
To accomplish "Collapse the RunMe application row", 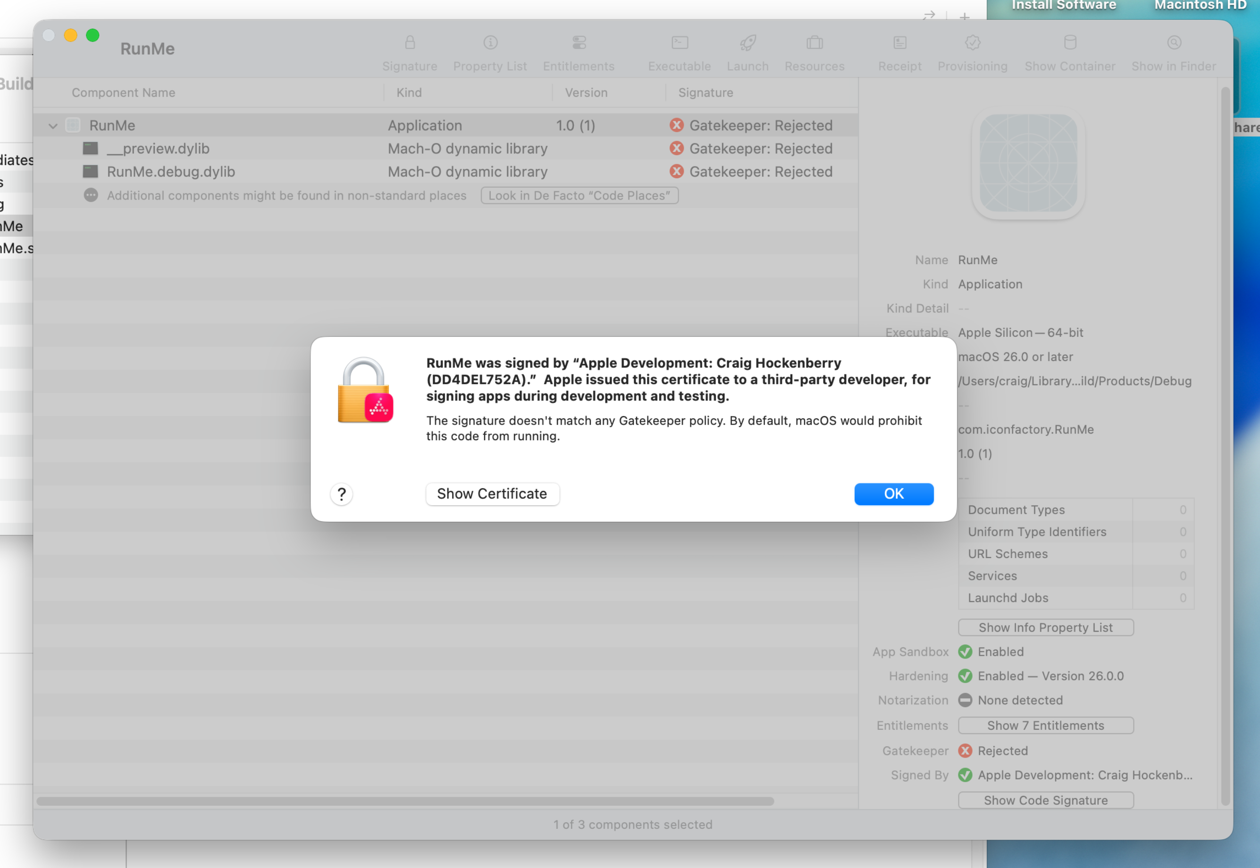I will coord(53,125).
